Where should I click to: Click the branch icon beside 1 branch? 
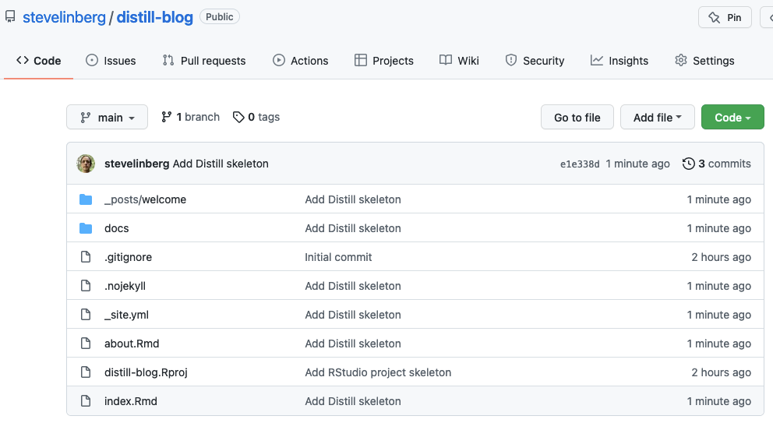point(167,117)
